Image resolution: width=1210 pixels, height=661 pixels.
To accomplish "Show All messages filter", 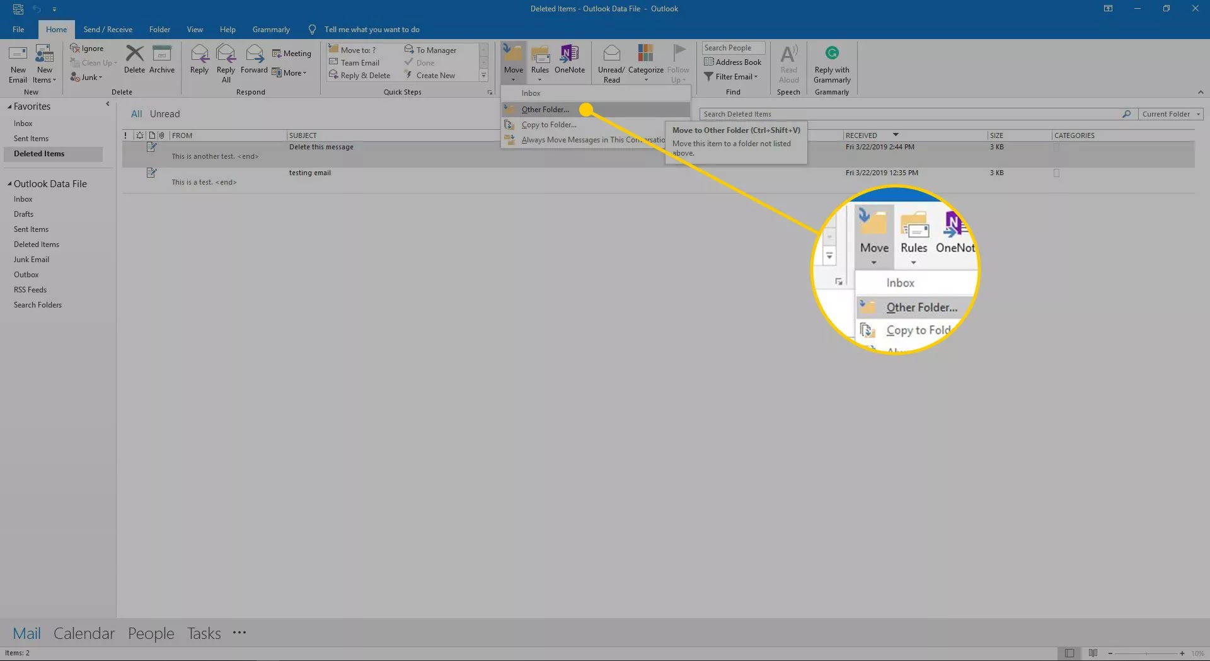I will click(x=136, y=114).
